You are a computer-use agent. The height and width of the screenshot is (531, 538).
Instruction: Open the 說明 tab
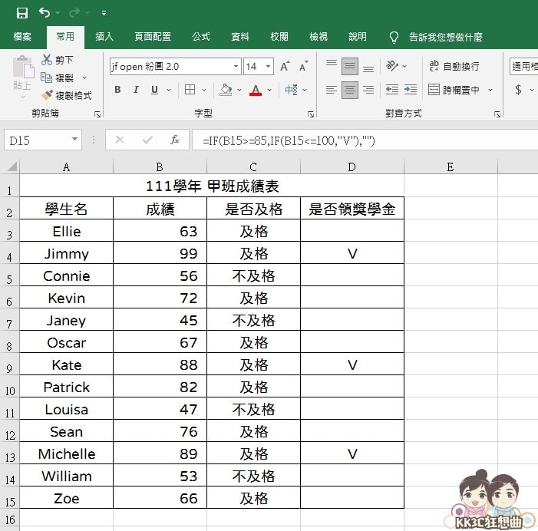pyautogui.click(x=357, y=37)
